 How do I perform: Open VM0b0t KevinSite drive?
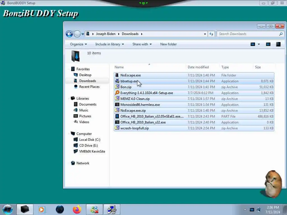(x=92, y=151)
